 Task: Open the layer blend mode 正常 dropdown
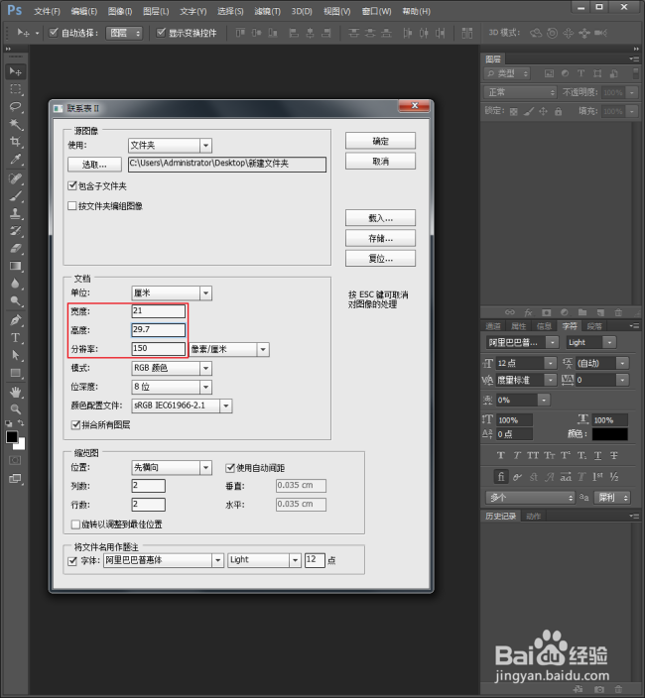(x=520, y=92)
